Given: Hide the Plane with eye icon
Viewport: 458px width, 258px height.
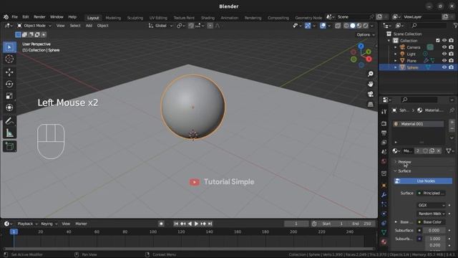Looking at the screenshot, I should point(444,60).
